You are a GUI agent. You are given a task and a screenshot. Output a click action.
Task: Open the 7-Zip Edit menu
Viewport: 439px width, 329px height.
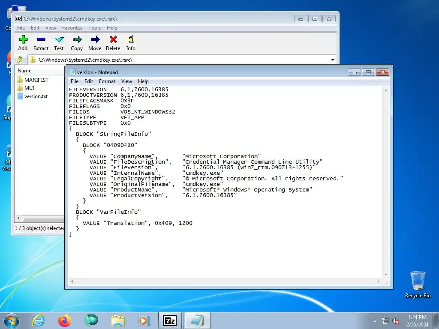pos(35,28)
